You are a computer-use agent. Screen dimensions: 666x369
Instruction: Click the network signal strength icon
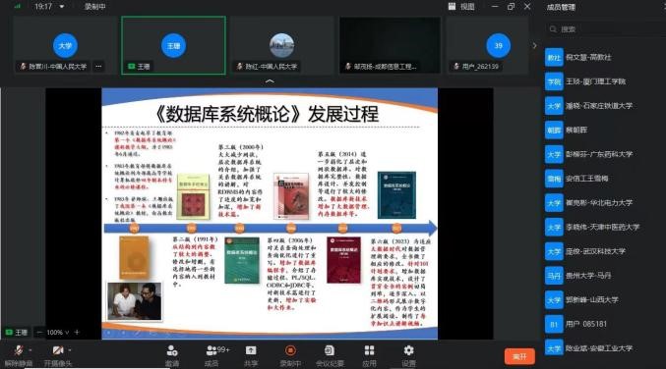(x=18, y=6)
